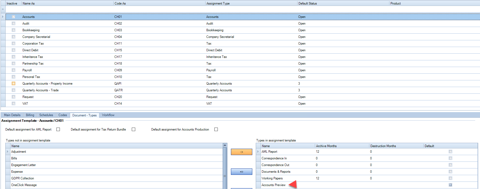480x189 pixels.
Task: Click the row indicator beside Adjustment
Action: click(x=8, y=152)
